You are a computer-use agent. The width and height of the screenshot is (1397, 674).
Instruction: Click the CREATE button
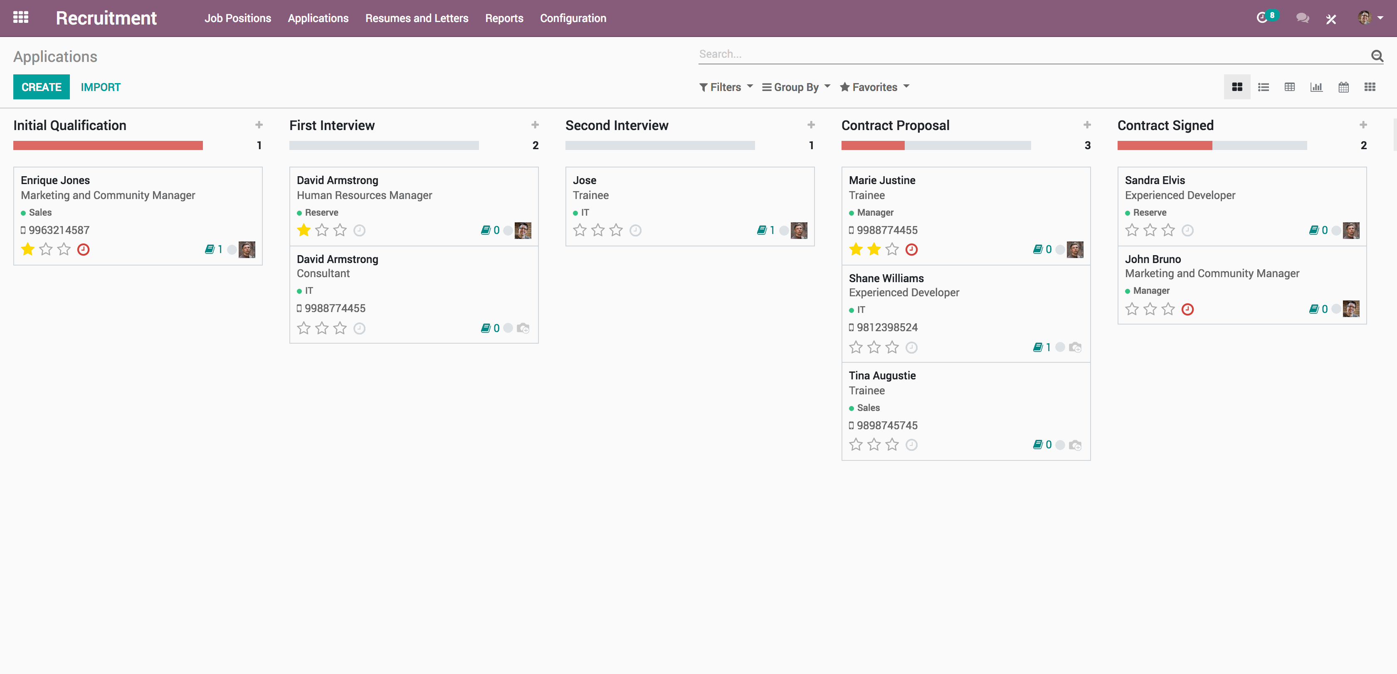[x=41, y=87]
